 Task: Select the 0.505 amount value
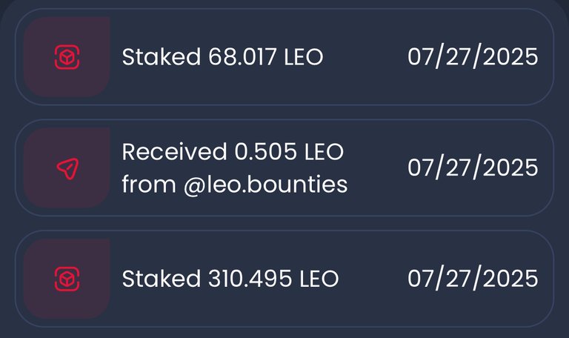[x=266, y=152]
